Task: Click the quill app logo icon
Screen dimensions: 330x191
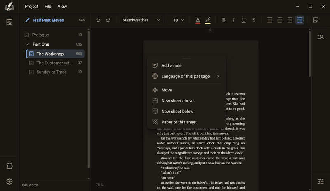Action: [x=9, y=6]
